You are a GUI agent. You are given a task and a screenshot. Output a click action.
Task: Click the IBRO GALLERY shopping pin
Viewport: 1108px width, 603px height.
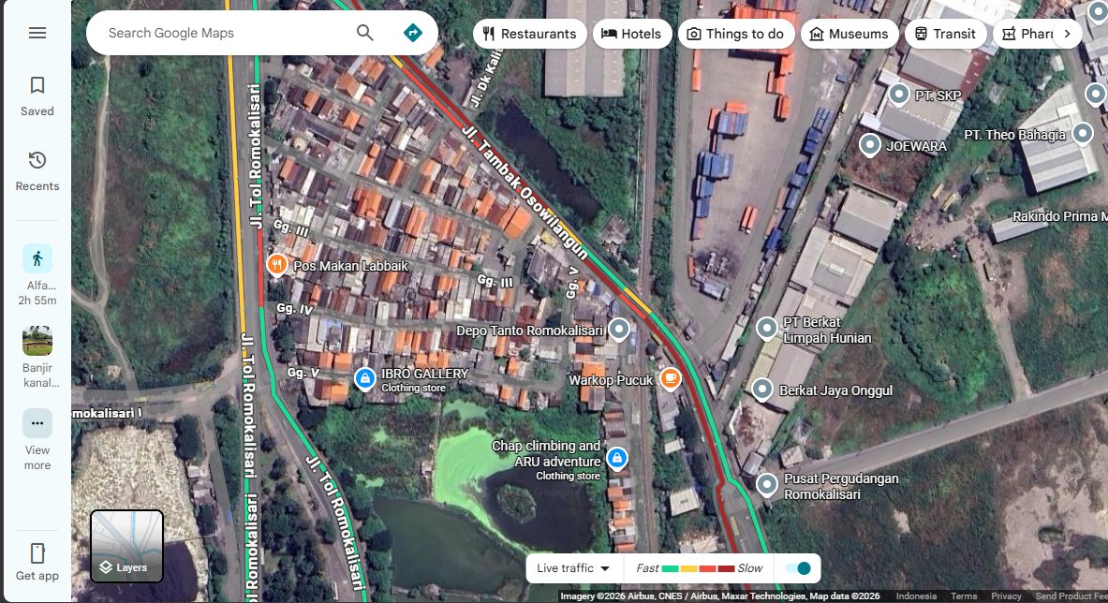pyautogui.click(x=364, y=378)
